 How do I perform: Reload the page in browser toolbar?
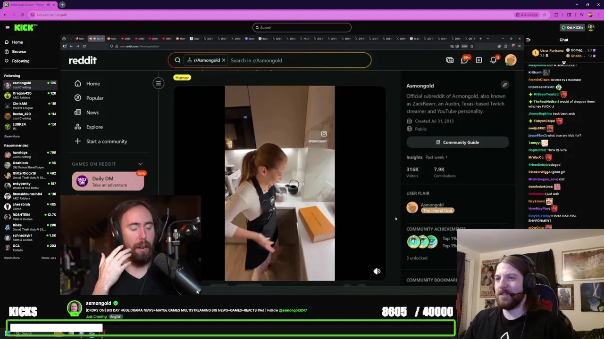coord(22,15)
